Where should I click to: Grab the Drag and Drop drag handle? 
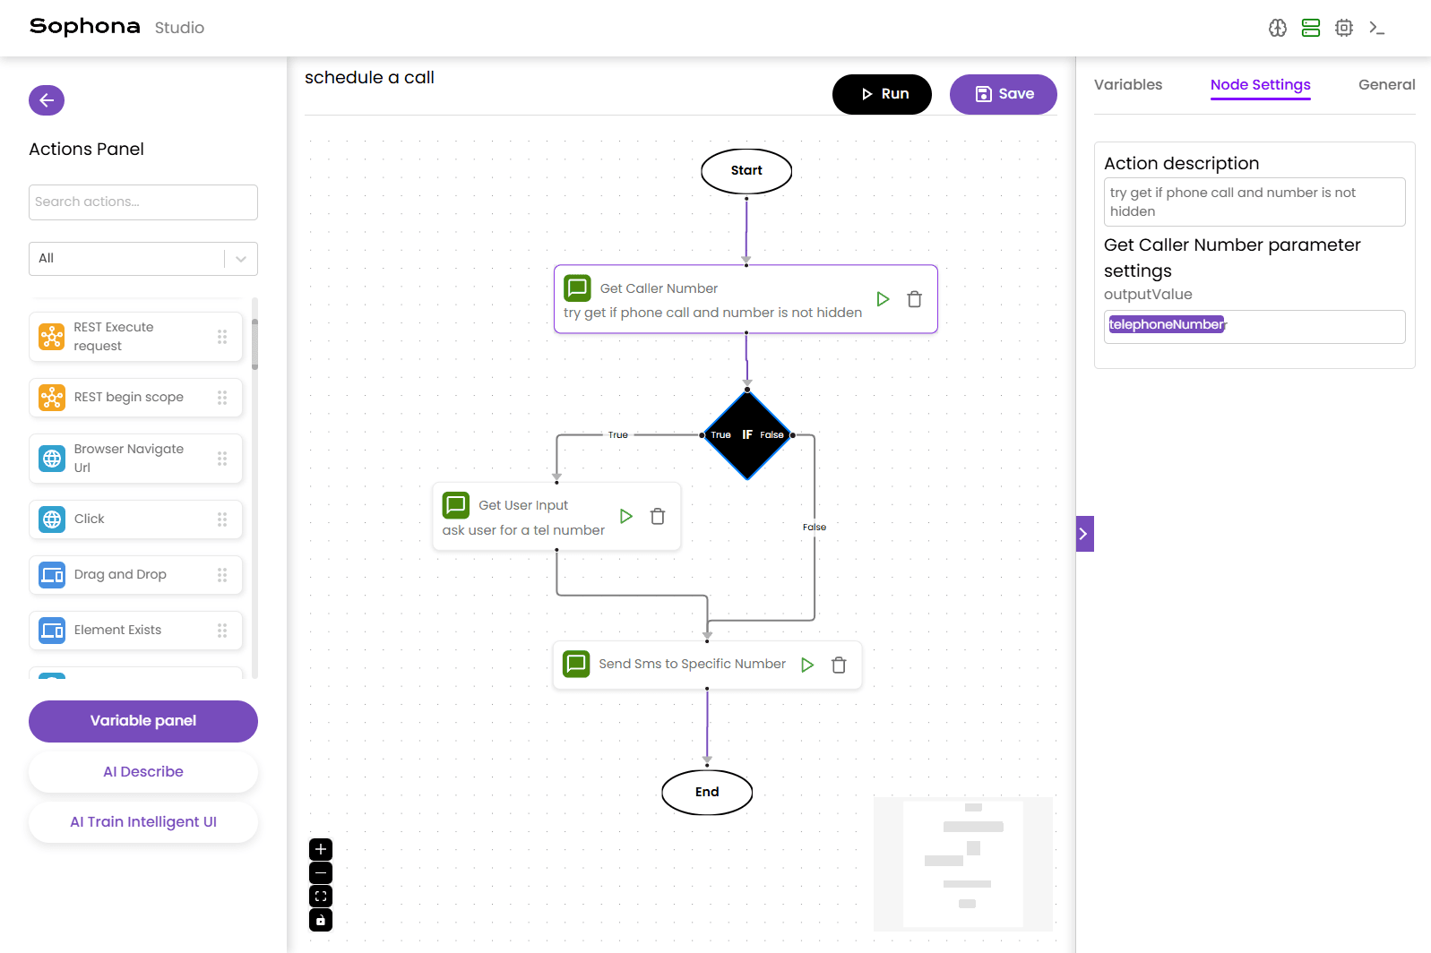click(222, 575)
